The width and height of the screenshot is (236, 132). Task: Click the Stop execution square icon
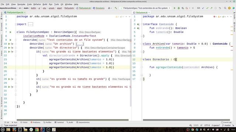tap(193, 8)
